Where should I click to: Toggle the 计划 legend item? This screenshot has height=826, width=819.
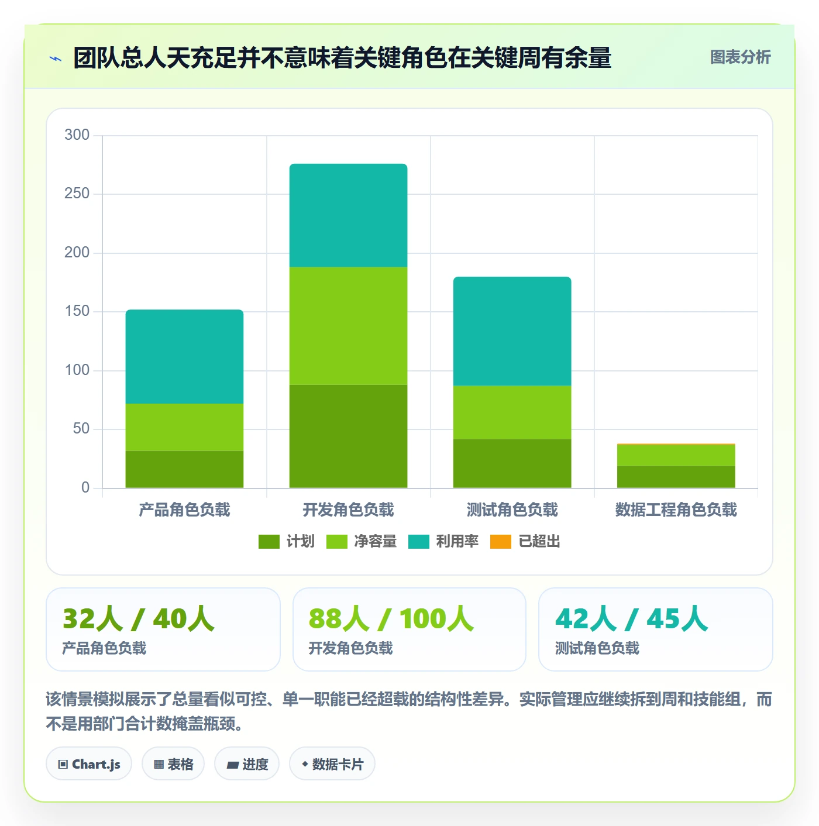point(287,542)
